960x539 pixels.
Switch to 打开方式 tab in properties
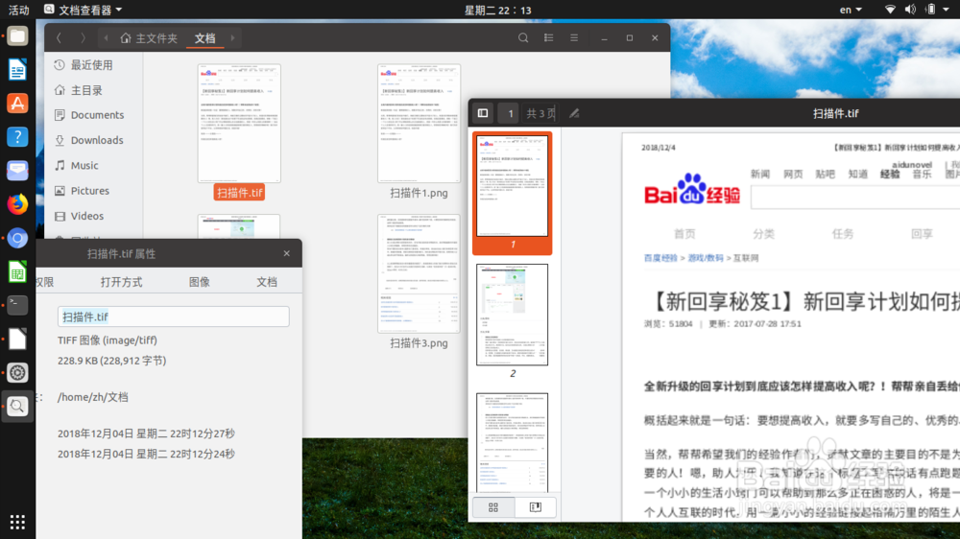[121, 282]
